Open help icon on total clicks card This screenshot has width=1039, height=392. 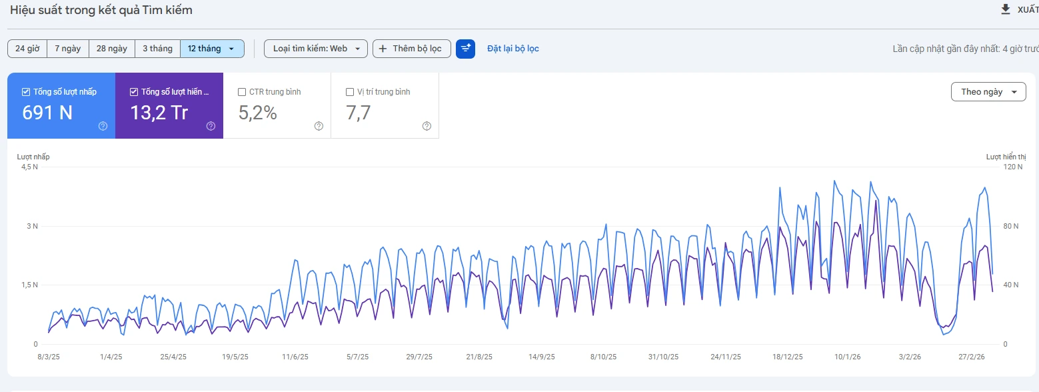tap(103, 126)
